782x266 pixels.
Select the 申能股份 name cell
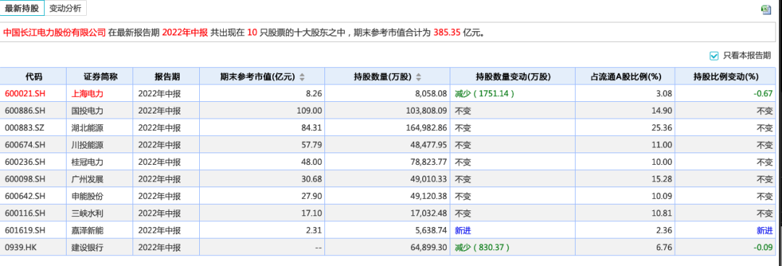click(100, 197)
